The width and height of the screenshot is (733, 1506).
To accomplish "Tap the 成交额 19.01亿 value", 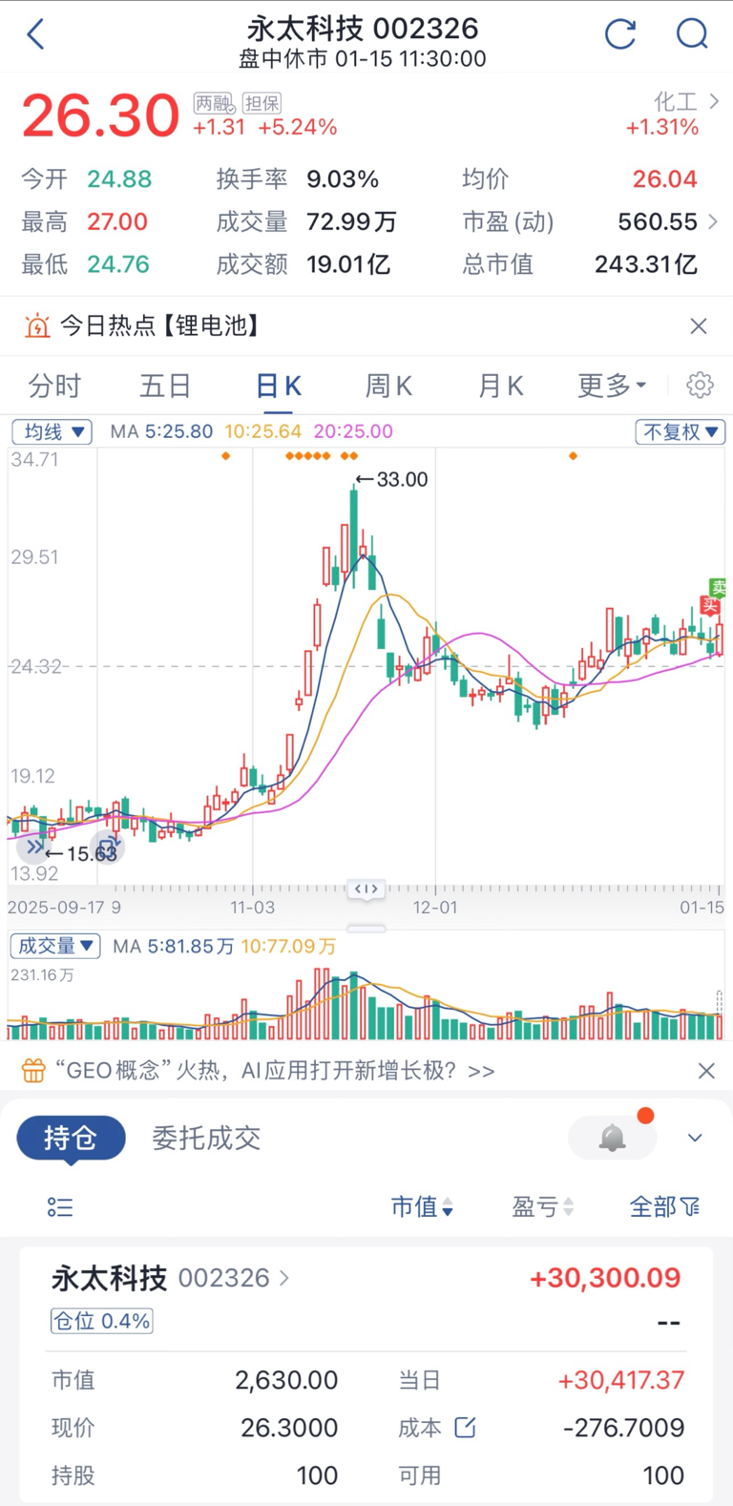I will 348,264.
